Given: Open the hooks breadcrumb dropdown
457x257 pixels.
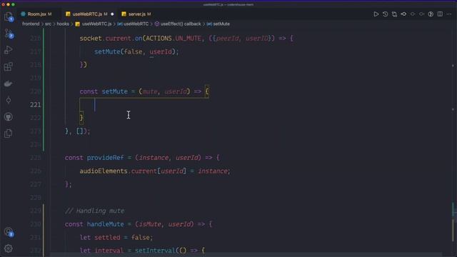Looking at the screenshot, I should 63,24.
